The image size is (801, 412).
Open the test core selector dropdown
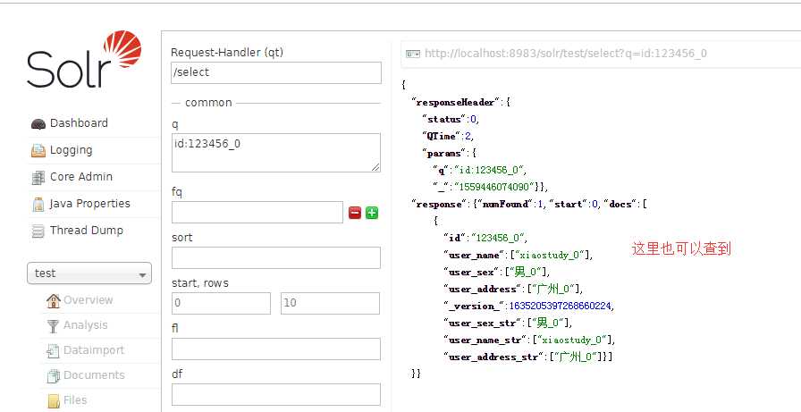click(89, 273)
